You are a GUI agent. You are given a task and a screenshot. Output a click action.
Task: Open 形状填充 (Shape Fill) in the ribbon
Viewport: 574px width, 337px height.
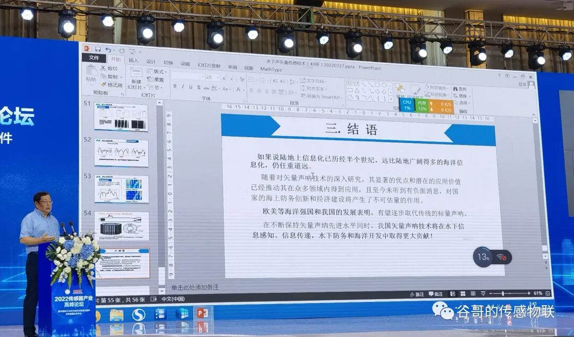pyautogui.click(x=436, y=87)
